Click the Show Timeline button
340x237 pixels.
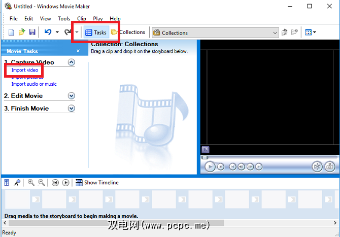[x=97, y=183]
